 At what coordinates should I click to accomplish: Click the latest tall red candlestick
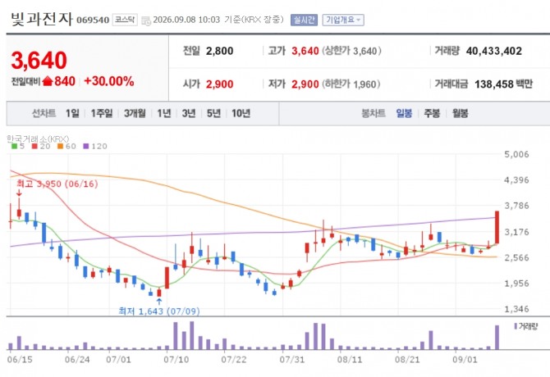pyautogui.click(x=497, y=228)
